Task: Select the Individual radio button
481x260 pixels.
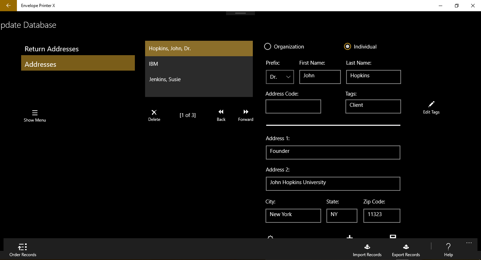Action: (348, 46)
